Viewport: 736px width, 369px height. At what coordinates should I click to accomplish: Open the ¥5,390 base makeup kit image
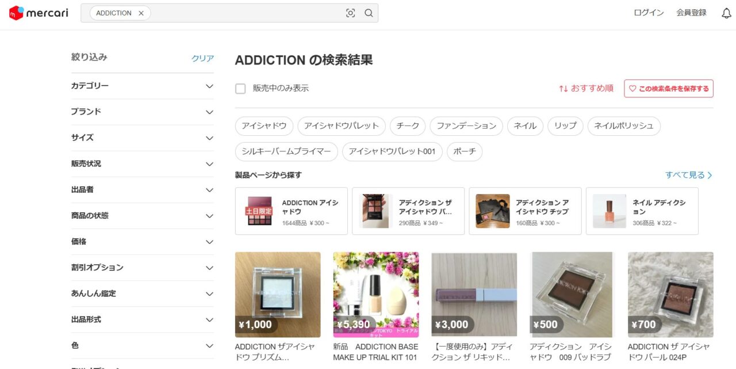coord(376,295)
